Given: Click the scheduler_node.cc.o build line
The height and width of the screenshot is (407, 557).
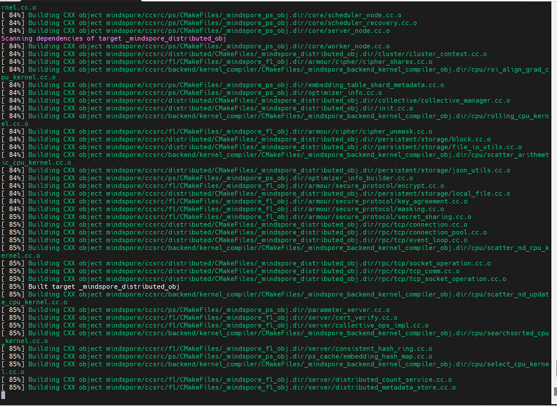Looking at the screenshot, I should pos(201,15).
